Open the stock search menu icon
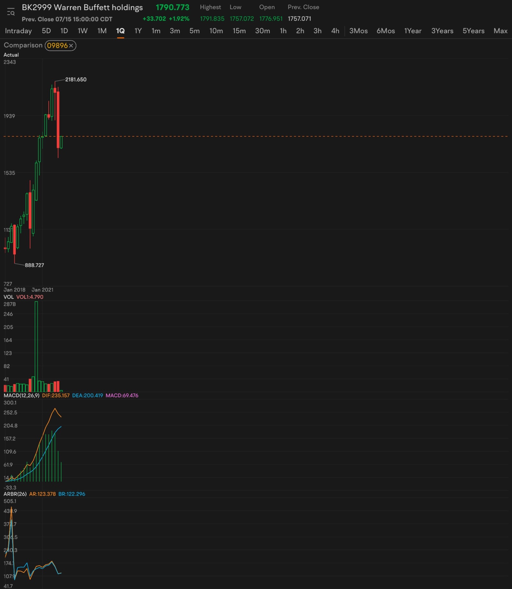The image size is (512, 589). click(11, 12)
